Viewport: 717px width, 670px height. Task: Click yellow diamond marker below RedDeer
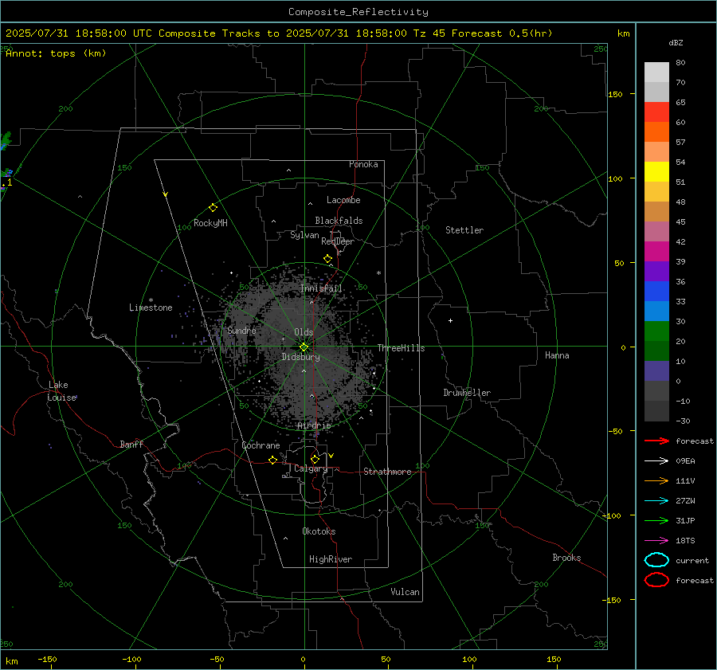click(x=327, y=259)
